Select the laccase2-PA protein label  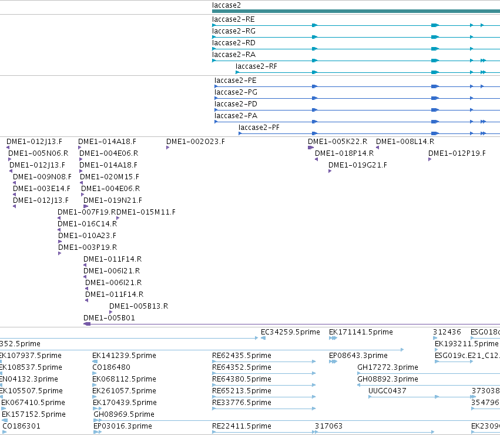point(236,116)
